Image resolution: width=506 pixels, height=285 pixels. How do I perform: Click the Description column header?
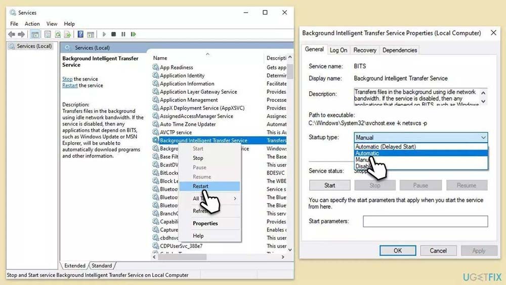pyautogui.click(x=276, y=58)
